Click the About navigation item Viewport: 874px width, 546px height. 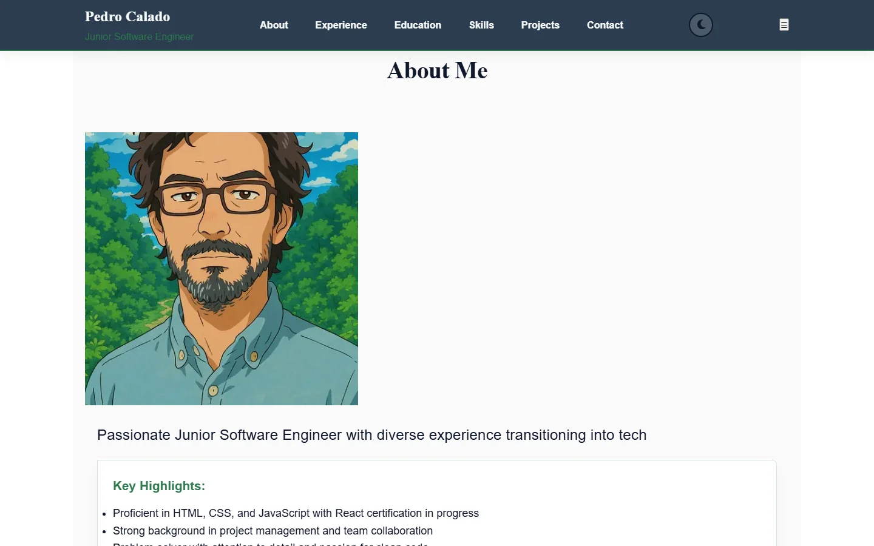[x=274, y=25]
